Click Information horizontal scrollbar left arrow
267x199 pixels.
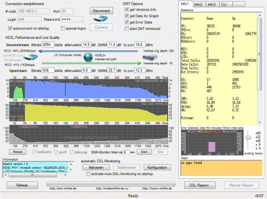click(5, 175)
